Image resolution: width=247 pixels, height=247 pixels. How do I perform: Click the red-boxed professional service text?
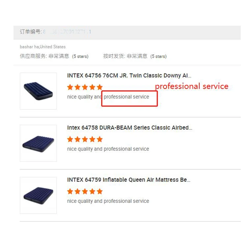(126, 97)
